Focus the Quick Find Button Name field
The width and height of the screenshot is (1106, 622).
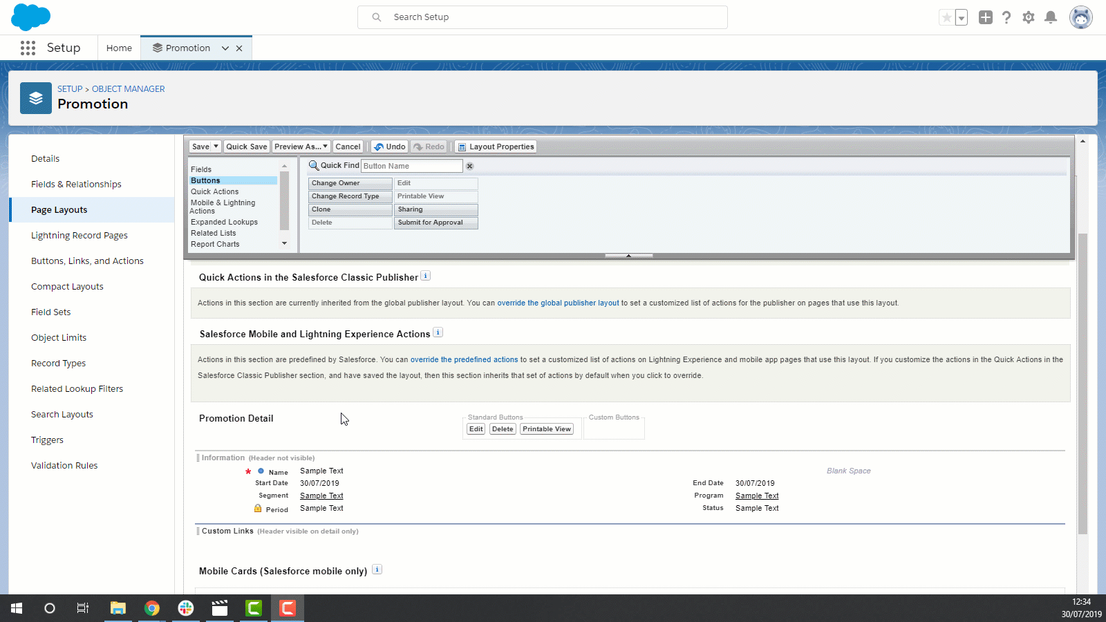click(x=412, y=166)
